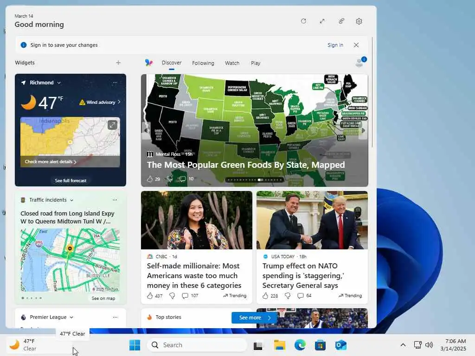Open profile icon with notification badge
475x356 pixels.
tap(360, 62)
